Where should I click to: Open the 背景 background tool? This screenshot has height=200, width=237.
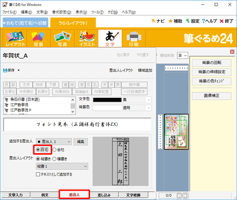(38, 38)
